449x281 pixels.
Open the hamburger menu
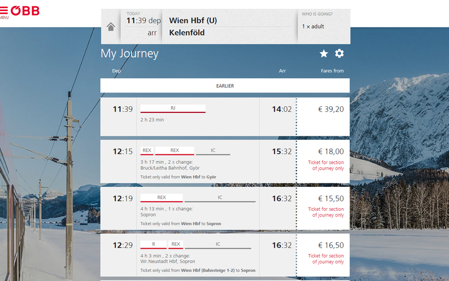pyautogui.click(x=4, y=12)
